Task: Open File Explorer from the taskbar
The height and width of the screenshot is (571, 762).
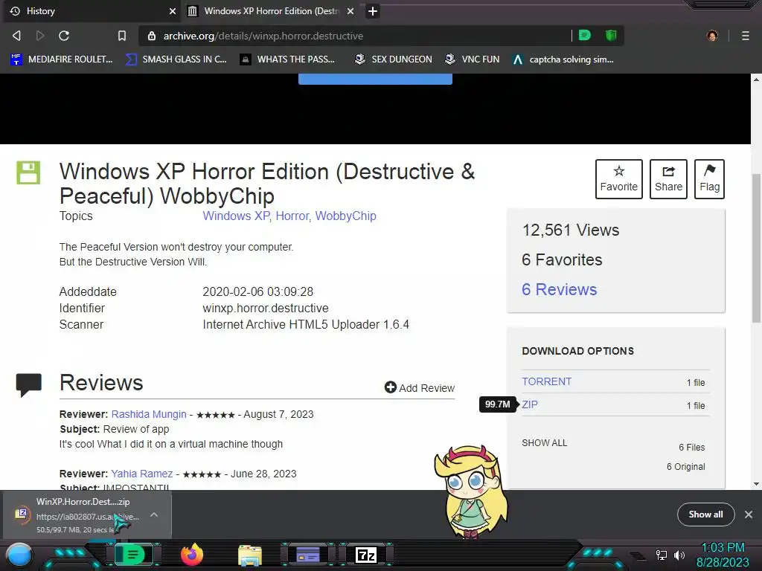Action: tap(250, 555)
